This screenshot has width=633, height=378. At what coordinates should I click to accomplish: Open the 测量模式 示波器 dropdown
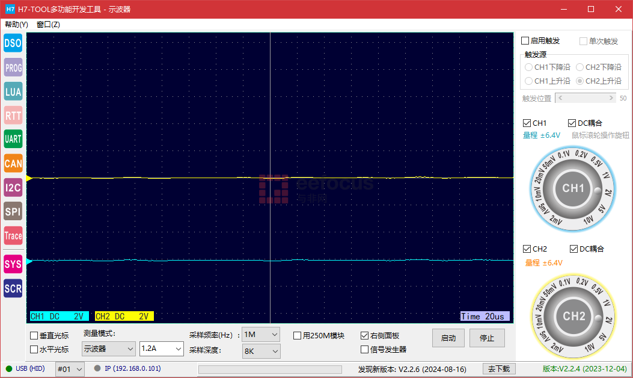pyautogui.click(x=109, y=349)
